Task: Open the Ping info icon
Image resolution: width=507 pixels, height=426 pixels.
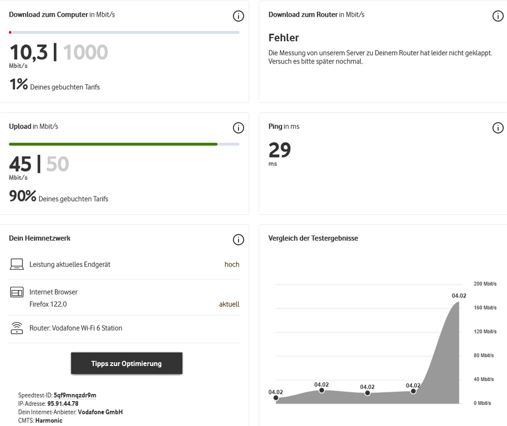Action: 498,128
